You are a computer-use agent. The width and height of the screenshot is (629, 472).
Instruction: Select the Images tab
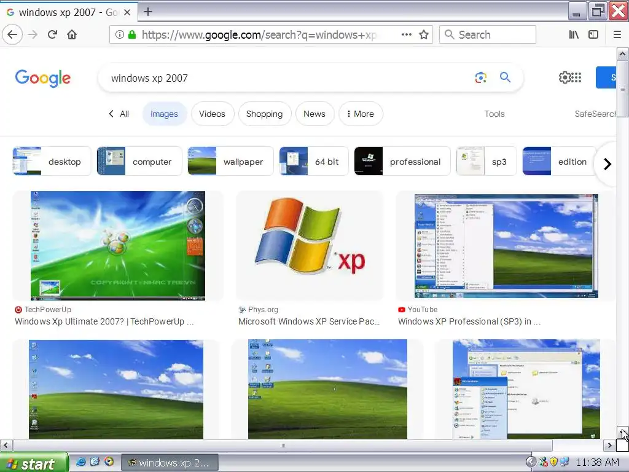164,114
